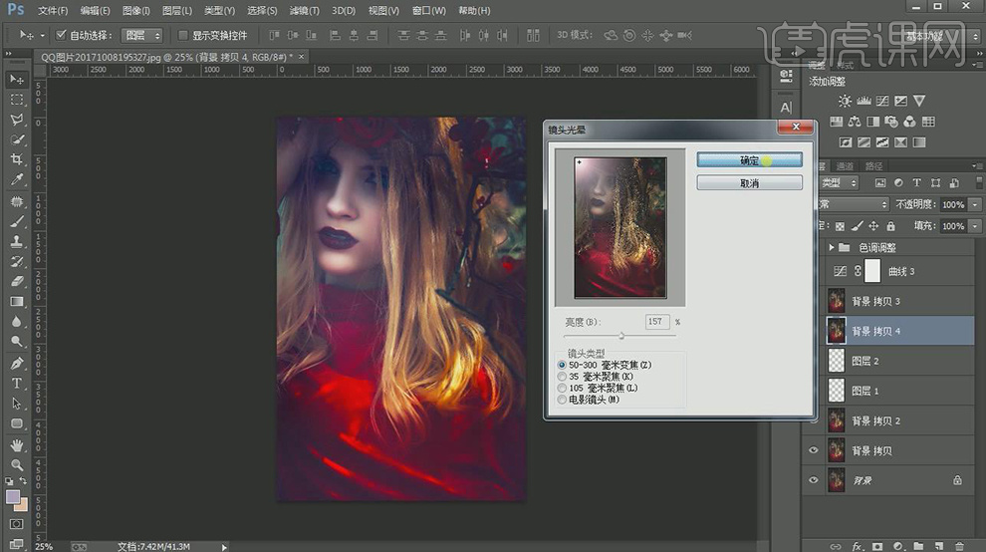
Task: Click the 亮度 brightness slider handle
Action: (622, 336)
